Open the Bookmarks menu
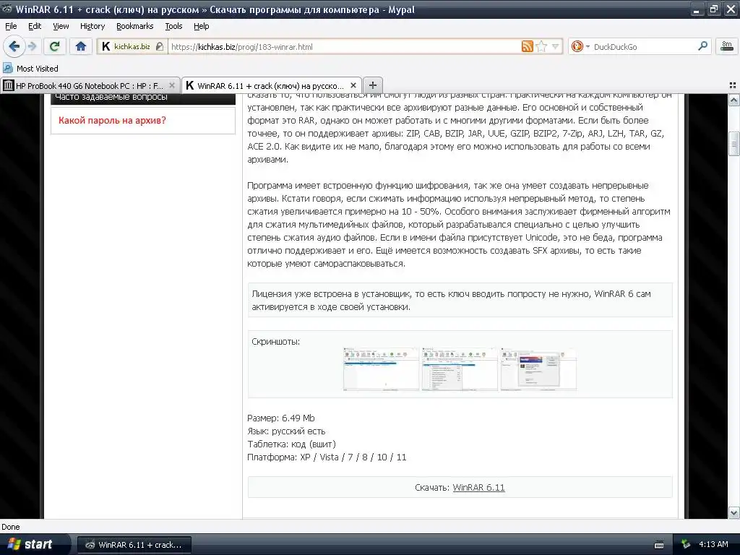 click(134, 26)
